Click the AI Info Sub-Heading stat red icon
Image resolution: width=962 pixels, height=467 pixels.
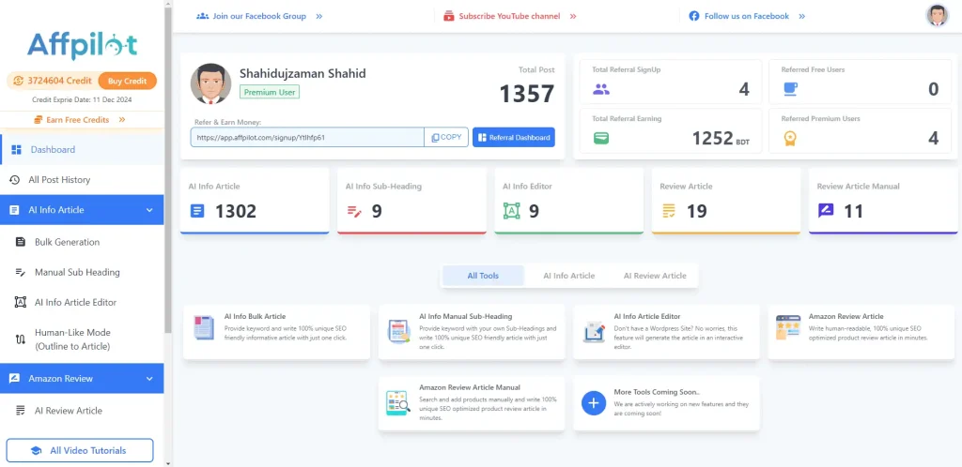(354, 212)
